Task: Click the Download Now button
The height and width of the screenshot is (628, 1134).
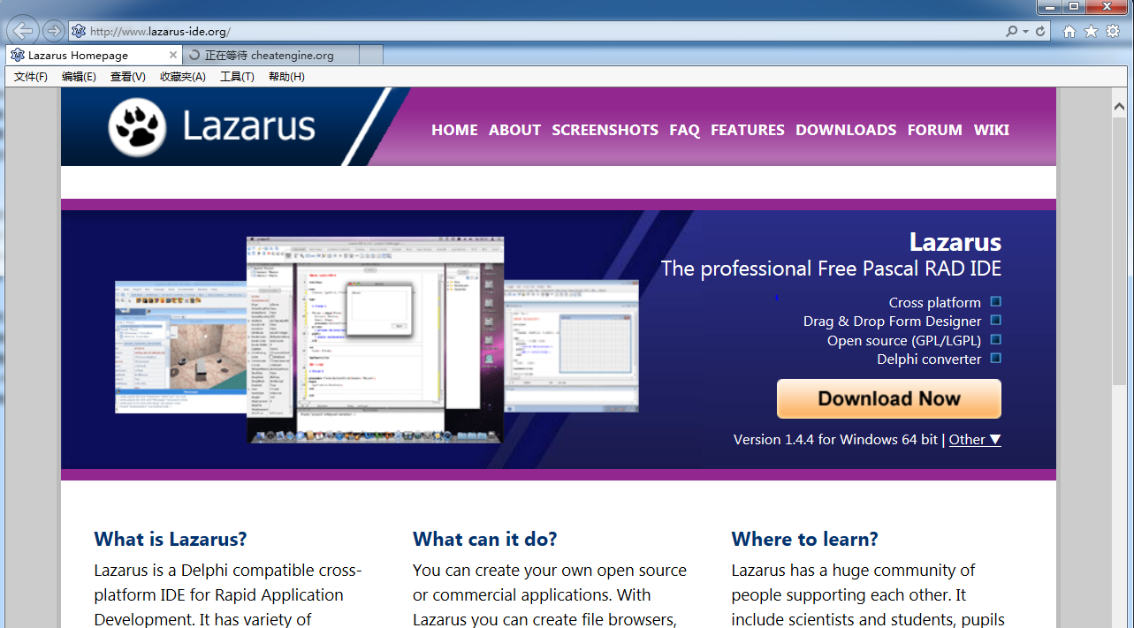Action: tap(889, 399)
